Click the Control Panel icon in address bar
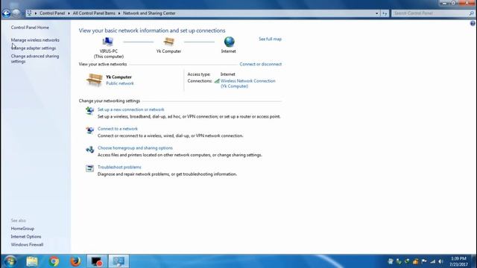 (30, 13)
